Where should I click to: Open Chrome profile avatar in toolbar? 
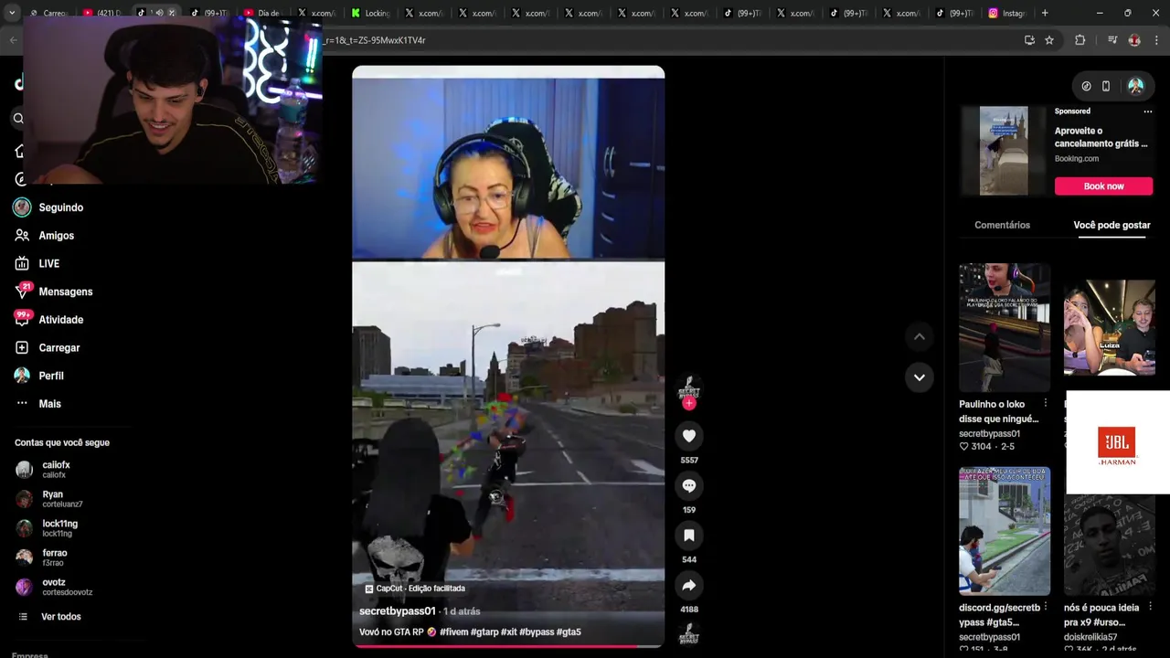pyautogui.click(x=1134, y=40)
